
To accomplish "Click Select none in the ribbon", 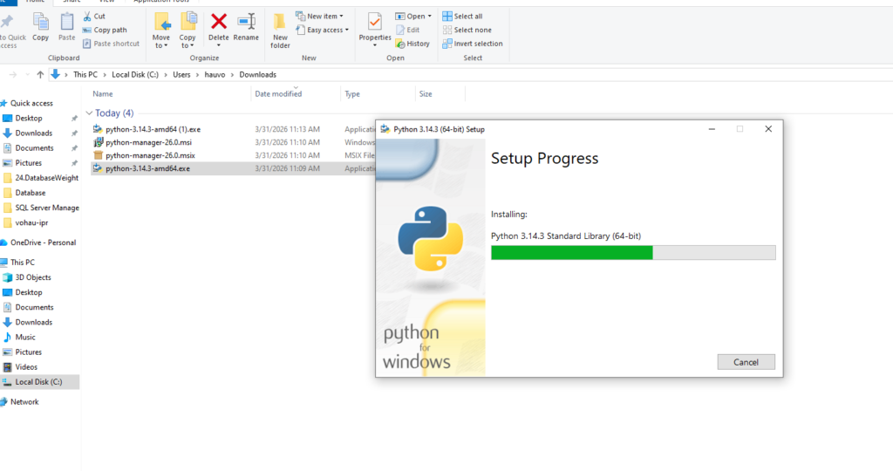I will [x=447, y=30].
